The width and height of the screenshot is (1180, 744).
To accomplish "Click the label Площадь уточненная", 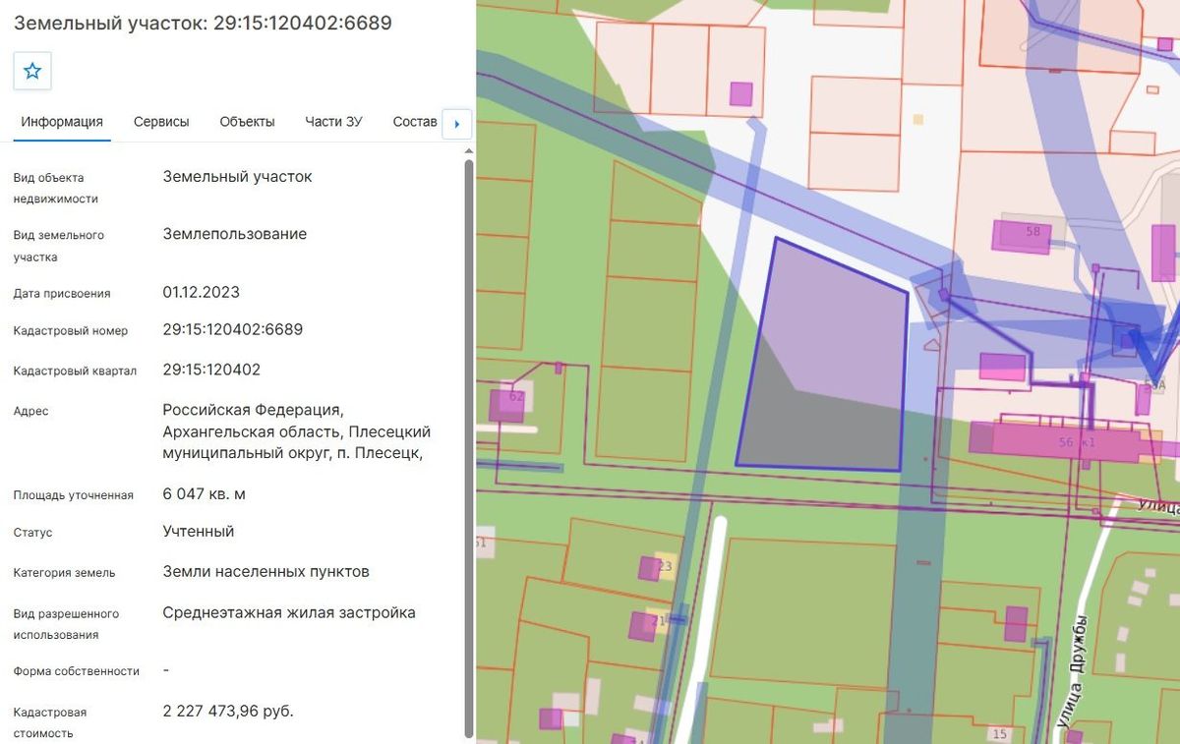I will pos(73,495).
